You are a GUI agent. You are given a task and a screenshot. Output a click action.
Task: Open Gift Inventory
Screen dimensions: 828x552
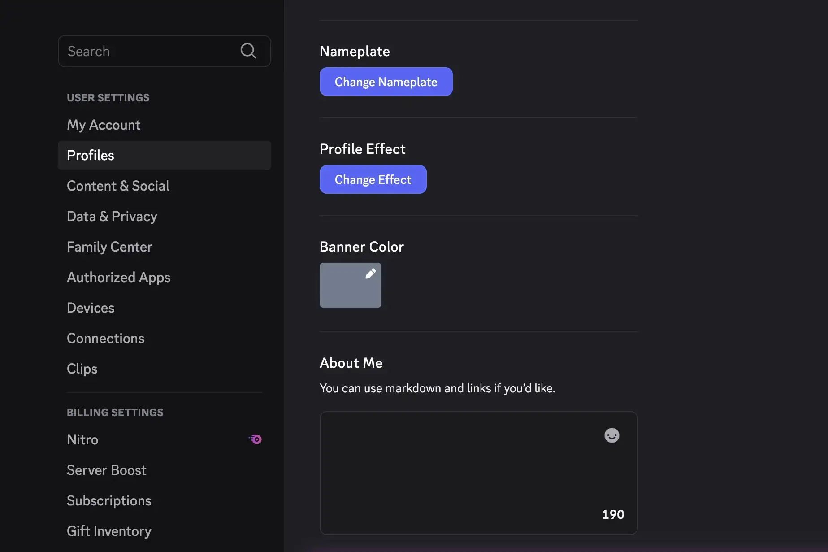(x=165, y=531)
